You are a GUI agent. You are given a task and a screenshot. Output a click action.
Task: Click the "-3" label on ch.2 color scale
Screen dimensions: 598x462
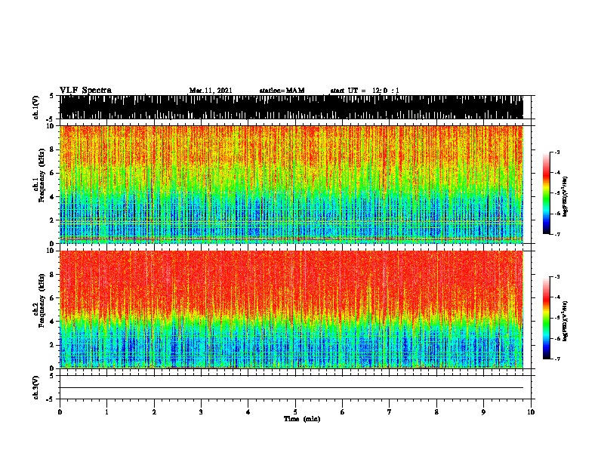(556, 277)
